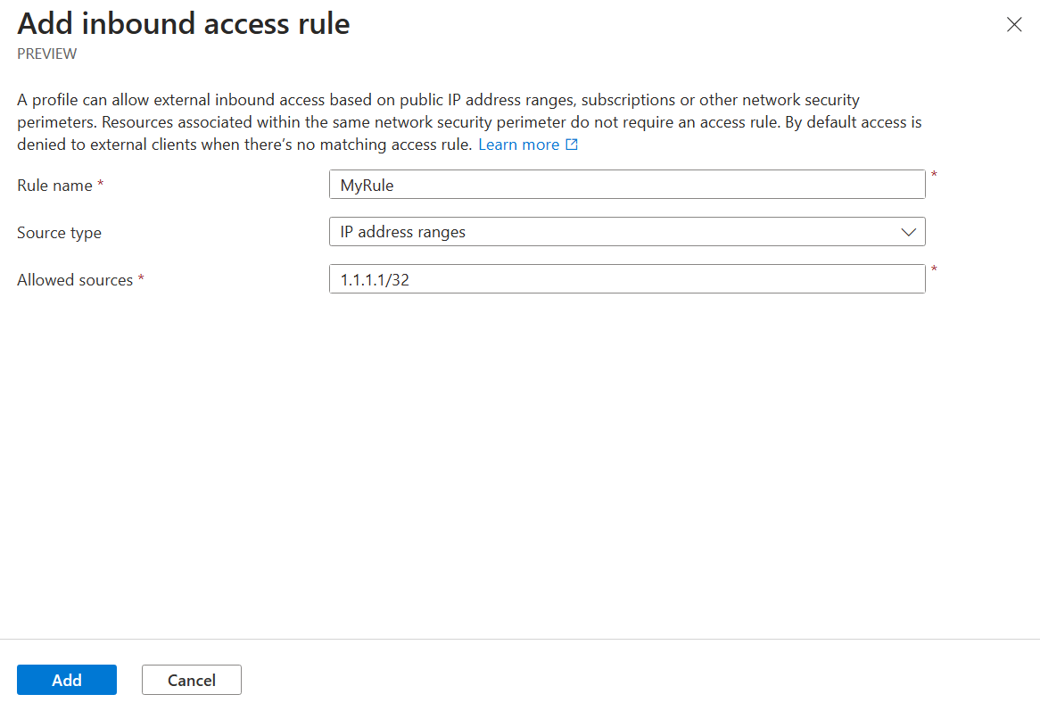1040x711 pixels.
Task: Click the Allowed sources label
Action: pos(75,279)
